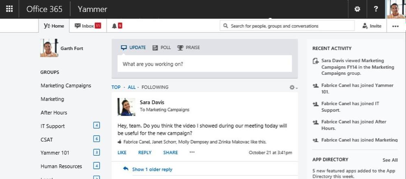406x179 pixels.
Task: Select the Praise trophy option
Action: [189, 48]
